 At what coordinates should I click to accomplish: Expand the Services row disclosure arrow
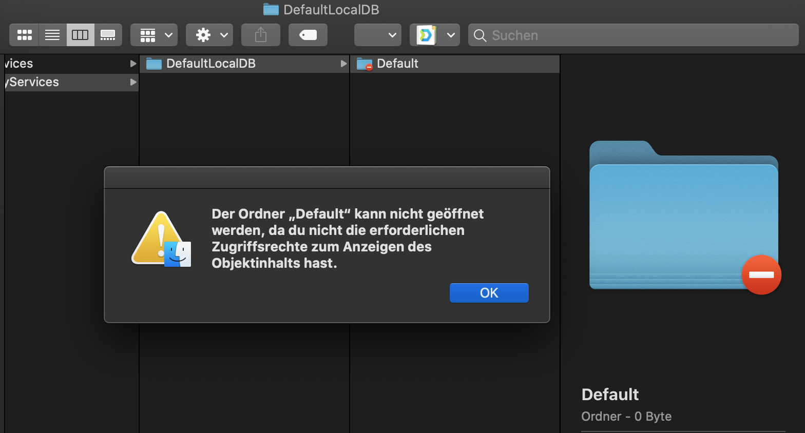pos(133,82)
